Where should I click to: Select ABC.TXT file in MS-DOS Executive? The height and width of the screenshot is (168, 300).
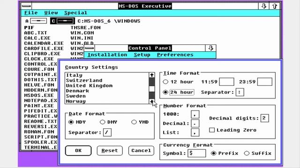[36, 33]
